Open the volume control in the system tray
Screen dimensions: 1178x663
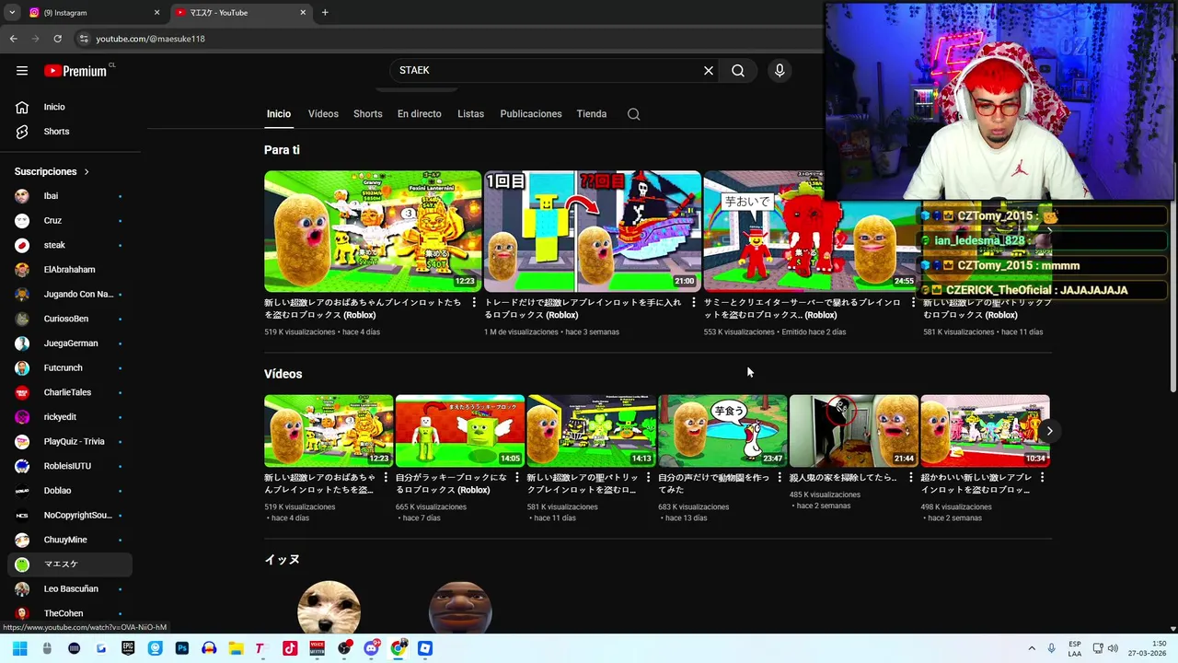(x=1112, y=648)
